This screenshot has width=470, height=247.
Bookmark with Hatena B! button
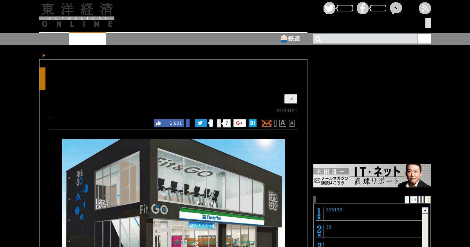(x=253, y=123)
